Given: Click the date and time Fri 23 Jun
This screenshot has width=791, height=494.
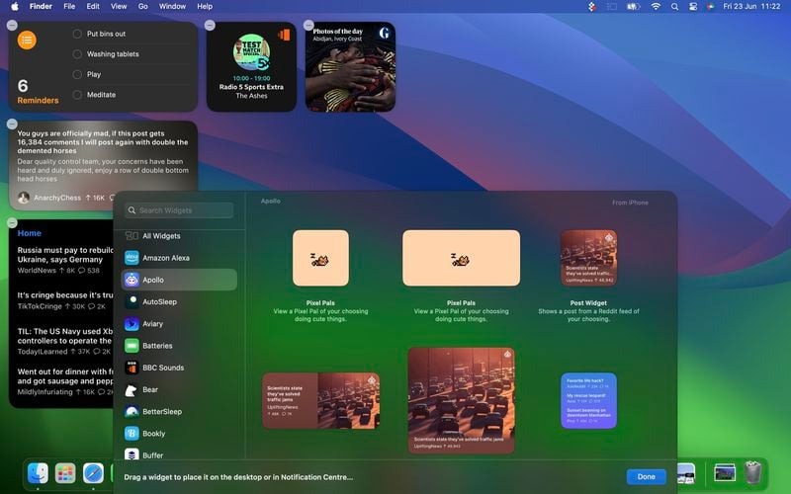Looking at the screenshot, I should (x=751, y=7).
